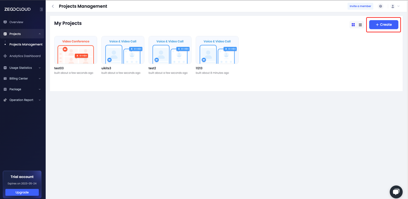Switch to list view layout
The image size is (408, 199).
360,25
